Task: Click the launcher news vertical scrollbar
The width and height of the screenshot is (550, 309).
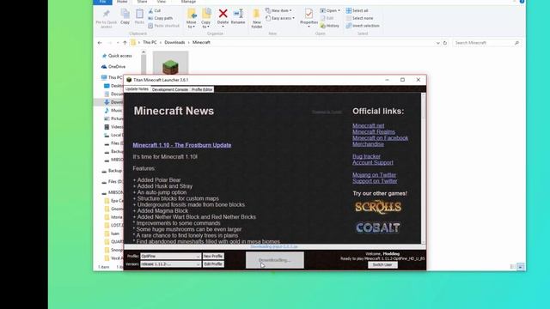Action: click(424, 168)
